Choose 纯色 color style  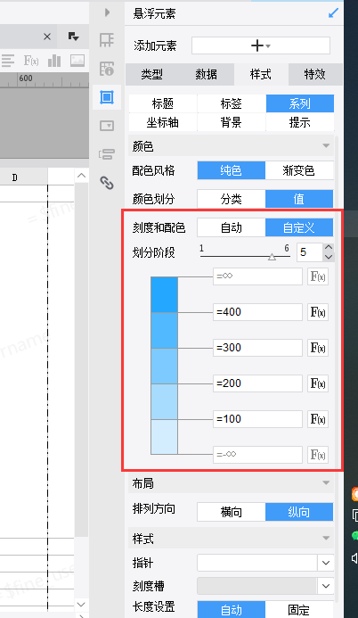[232, 170]
